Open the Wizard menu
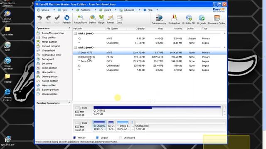The width and height of the screenshot is (266, 149). pos(107,10)
